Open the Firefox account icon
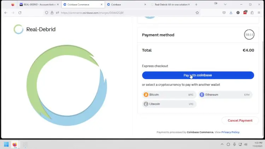The height and width of the screenshot is (149, 265). [238, 13]
